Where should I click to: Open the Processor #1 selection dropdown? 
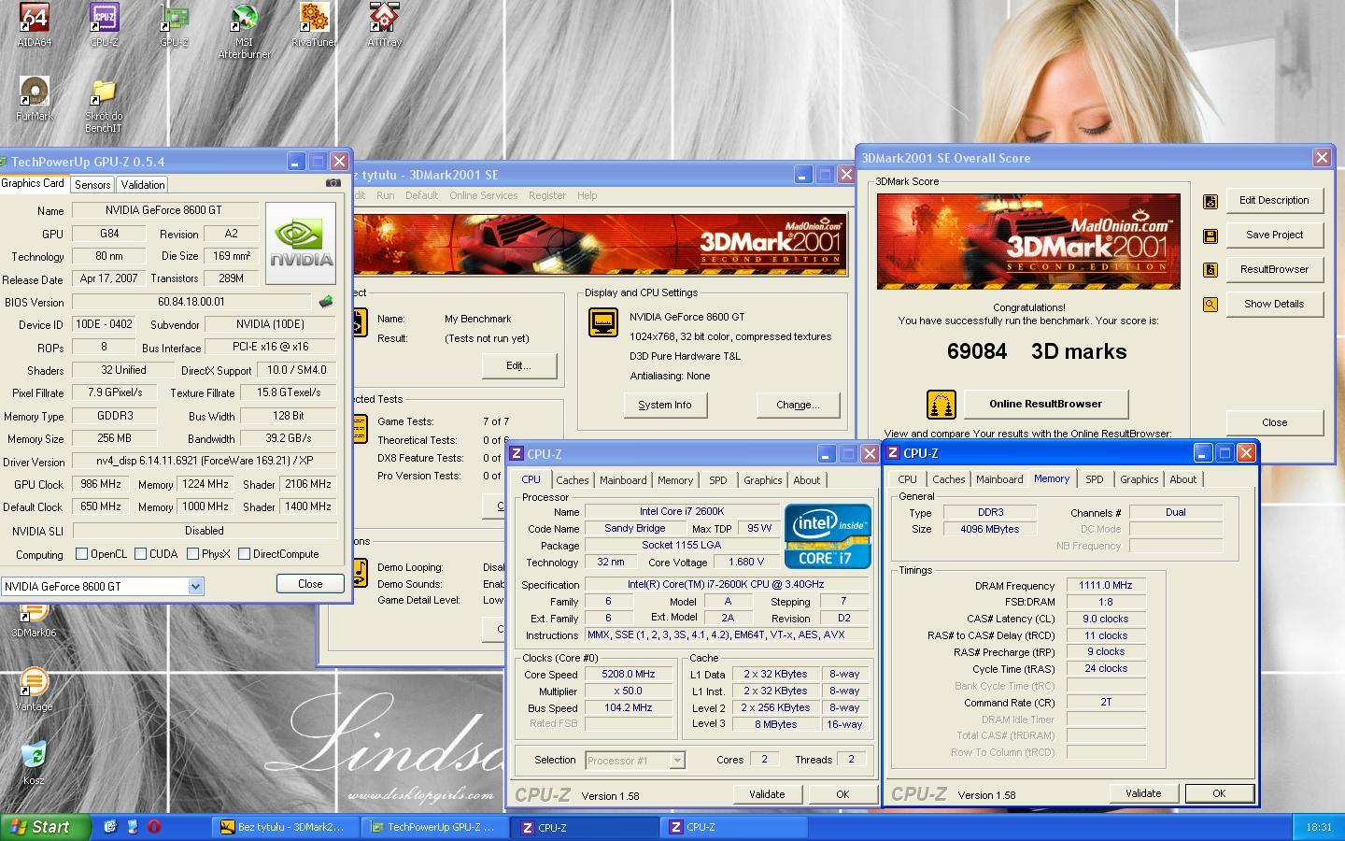(677, 761)
